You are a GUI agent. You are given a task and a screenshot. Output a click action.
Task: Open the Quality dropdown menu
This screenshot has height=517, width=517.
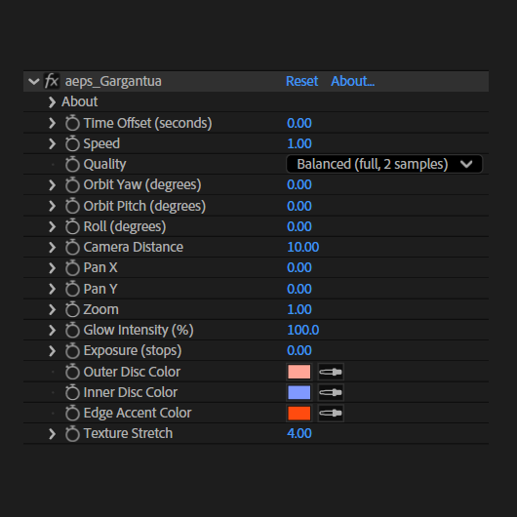click(x=384, y=164)
